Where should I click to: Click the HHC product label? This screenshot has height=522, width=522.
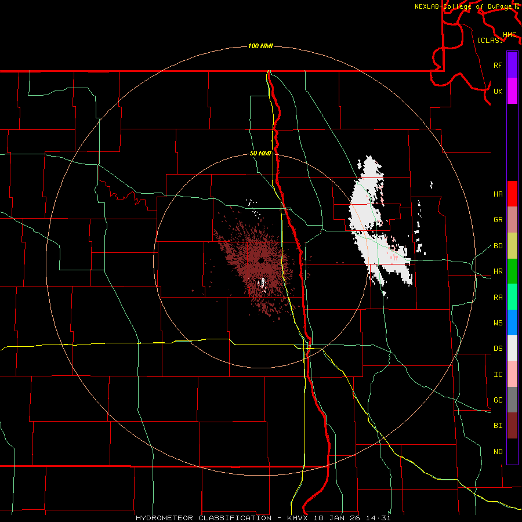coord(510,35)
